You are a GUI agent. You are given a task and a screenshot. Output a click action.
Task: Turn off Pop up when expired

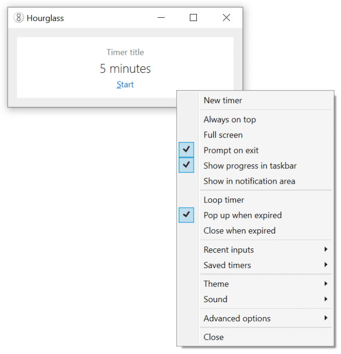pos(242,215)
